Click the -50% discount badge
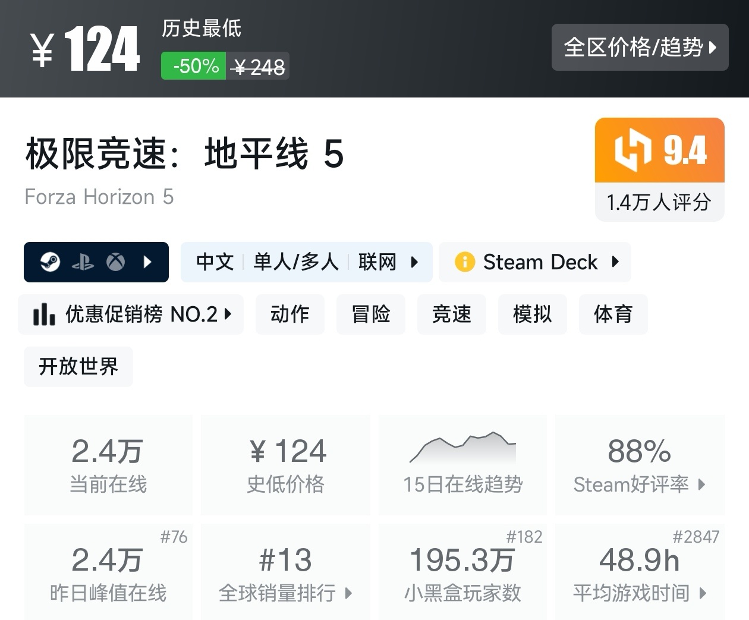The image size is (749, 620). click(x=194, y=66)
